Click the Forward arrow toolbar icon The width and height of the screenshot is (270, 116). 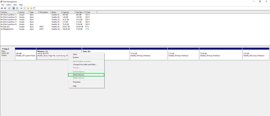(x=5, y=8)
